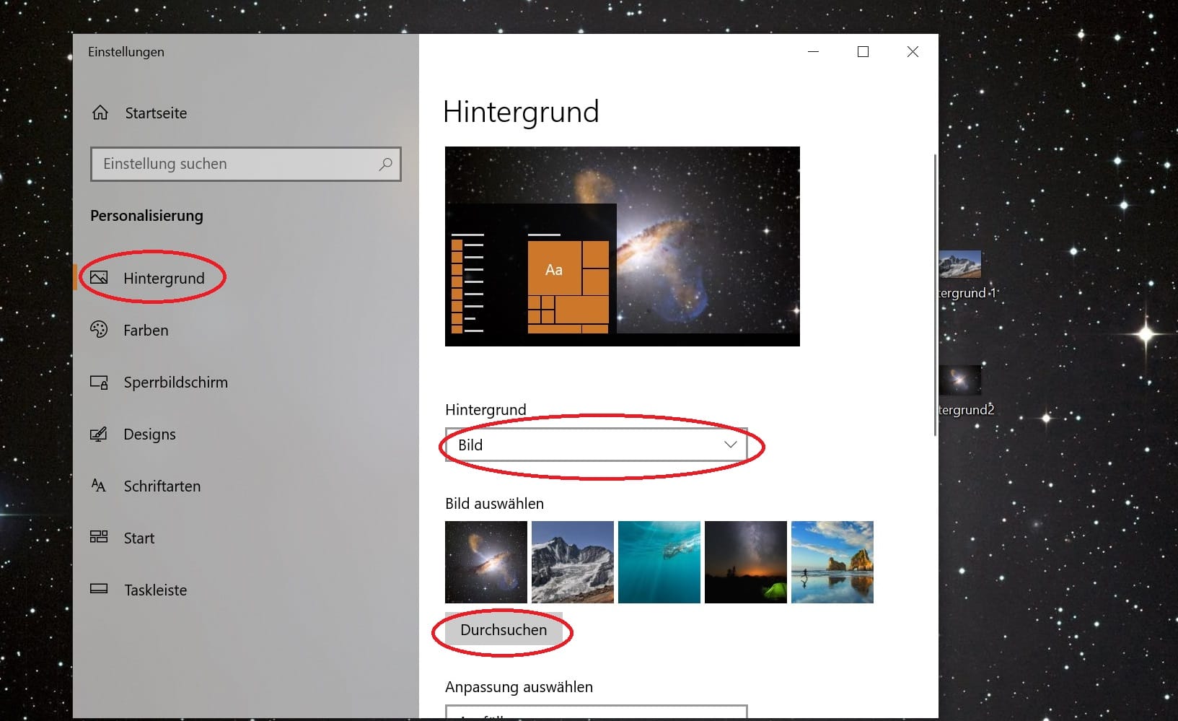Click the Schriftarten font icon
Image resolution: width=1178 pixels, height=721 pixels.
[x=99, y=486]
